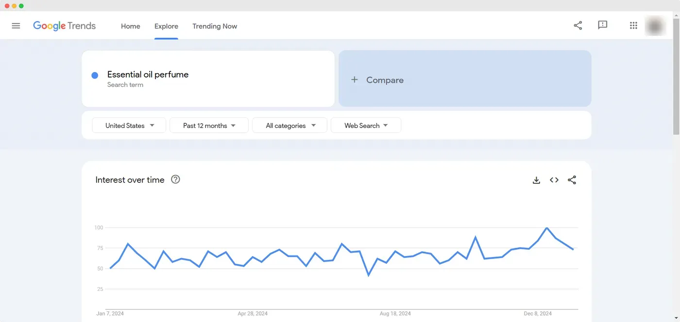Viewport: 680px width, 322px height.
Task: Go to the Home tab
Action: tap(131, 26)
